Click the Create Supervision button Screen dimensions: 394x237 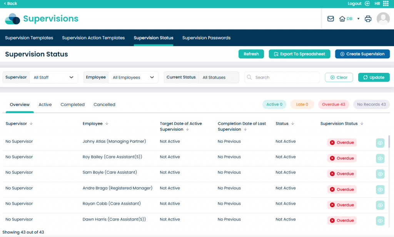click(x=362, y=54)
